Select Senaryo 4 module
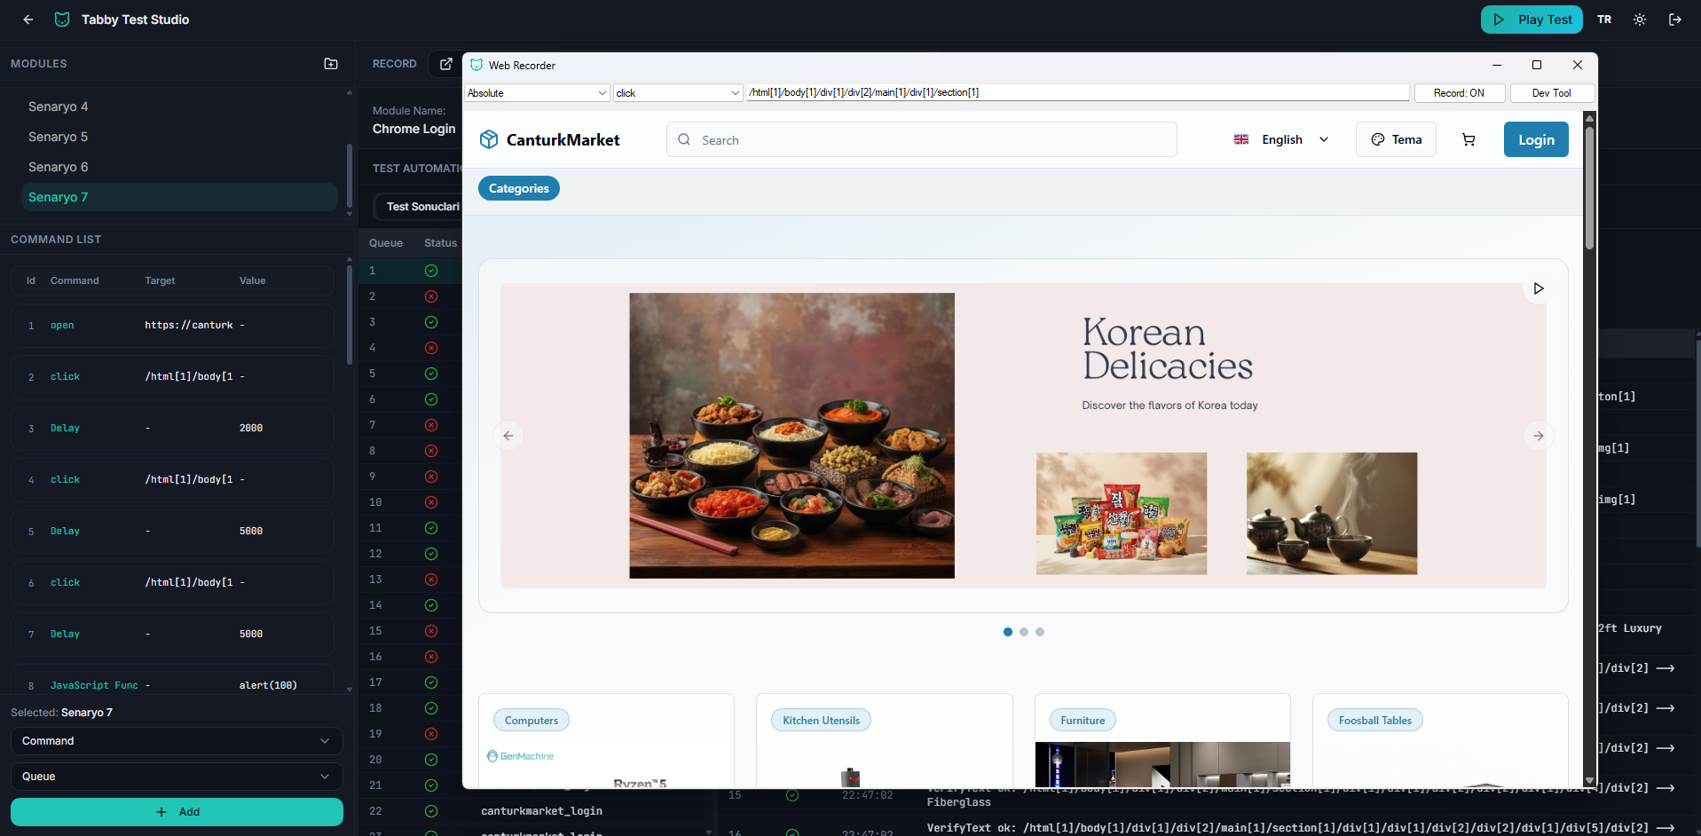This screenshot has height=836, width=1701. coord(178,106)
